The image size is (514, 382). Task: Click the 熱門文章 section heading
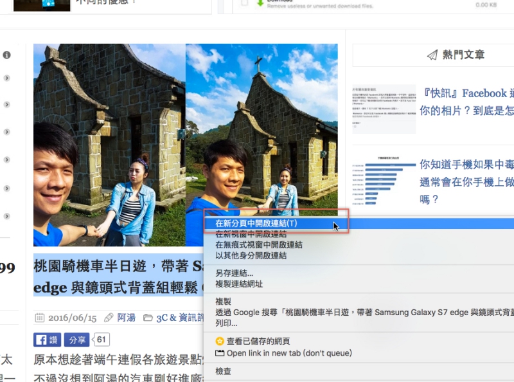pos(463,55)
